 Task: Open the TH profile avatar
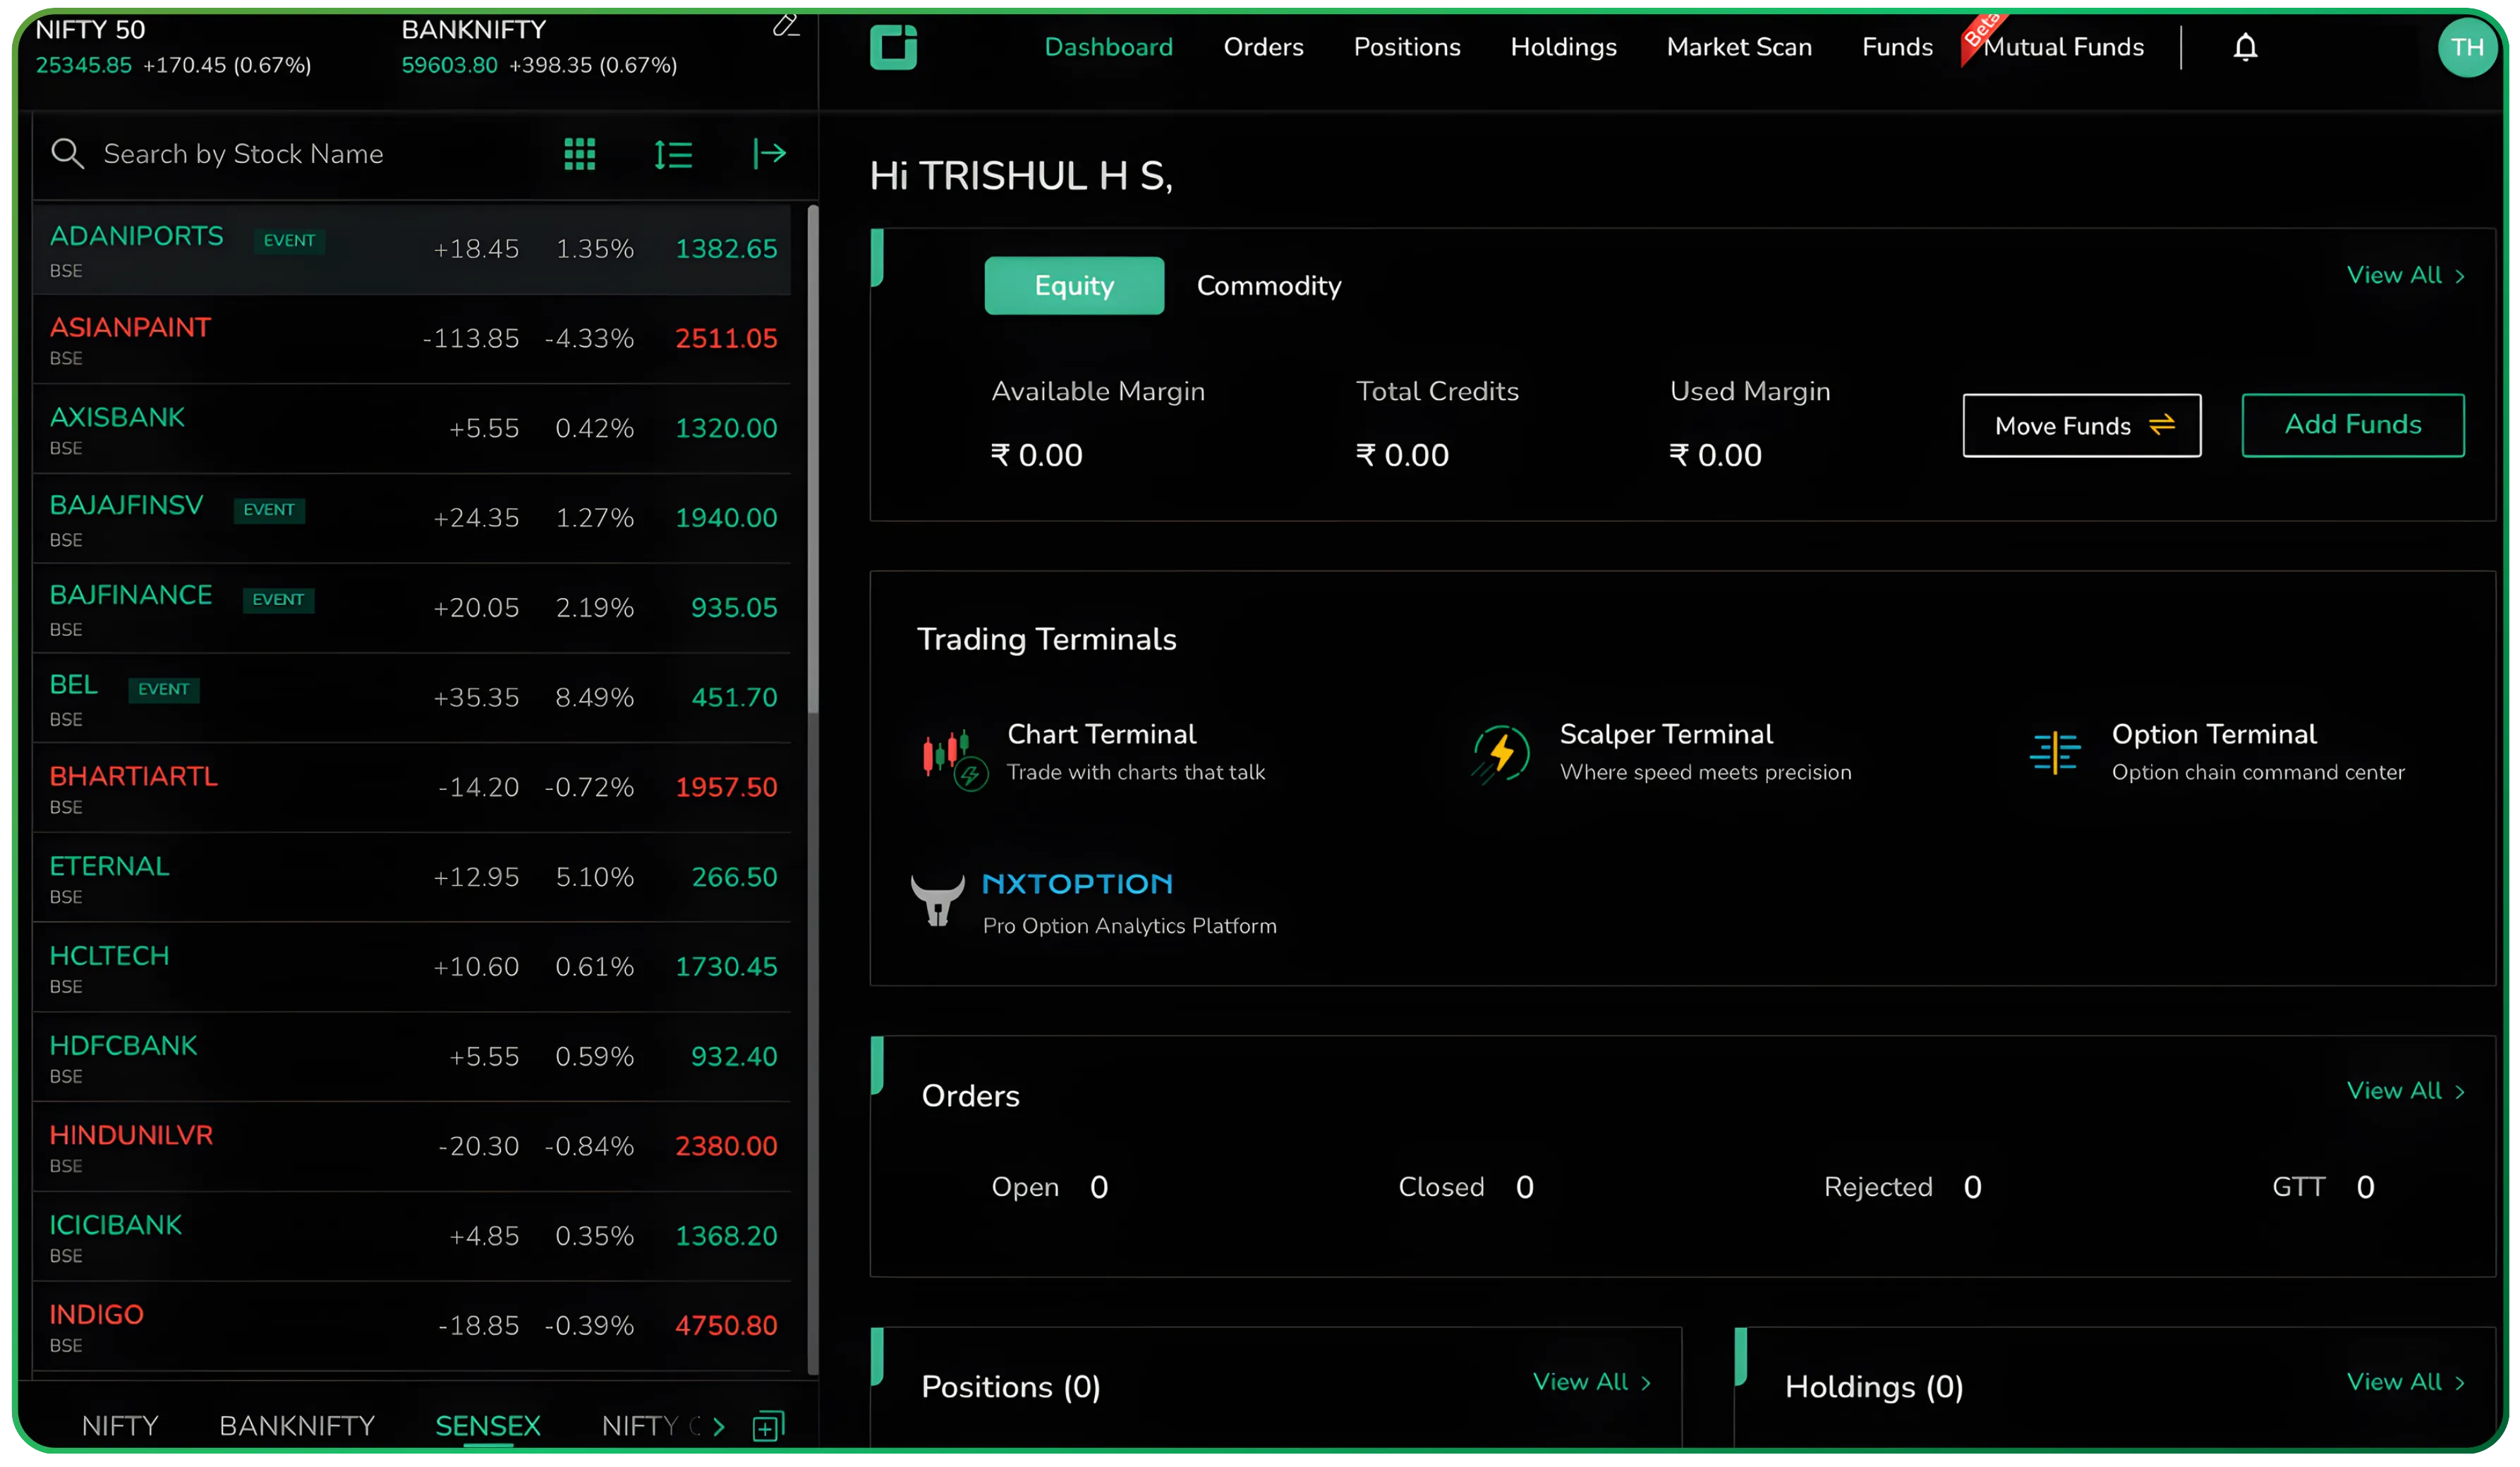click(2467, 47)
